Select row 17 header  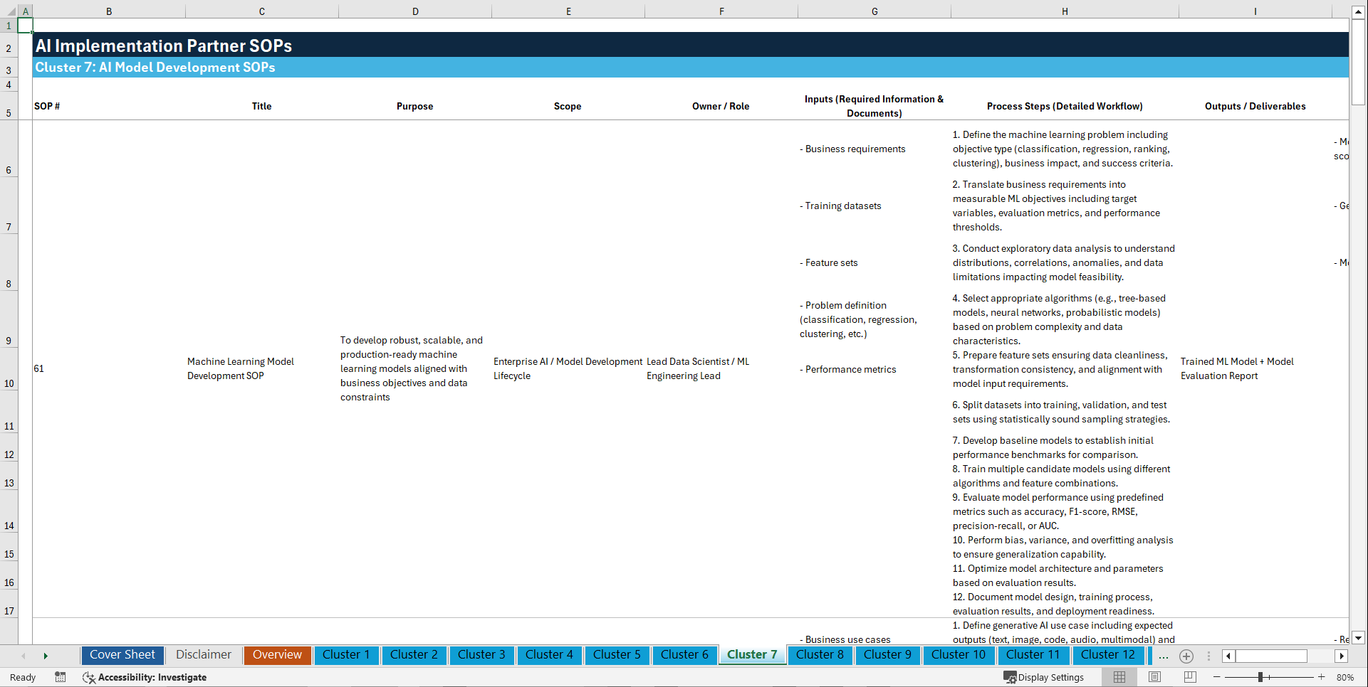click(9, 604)
